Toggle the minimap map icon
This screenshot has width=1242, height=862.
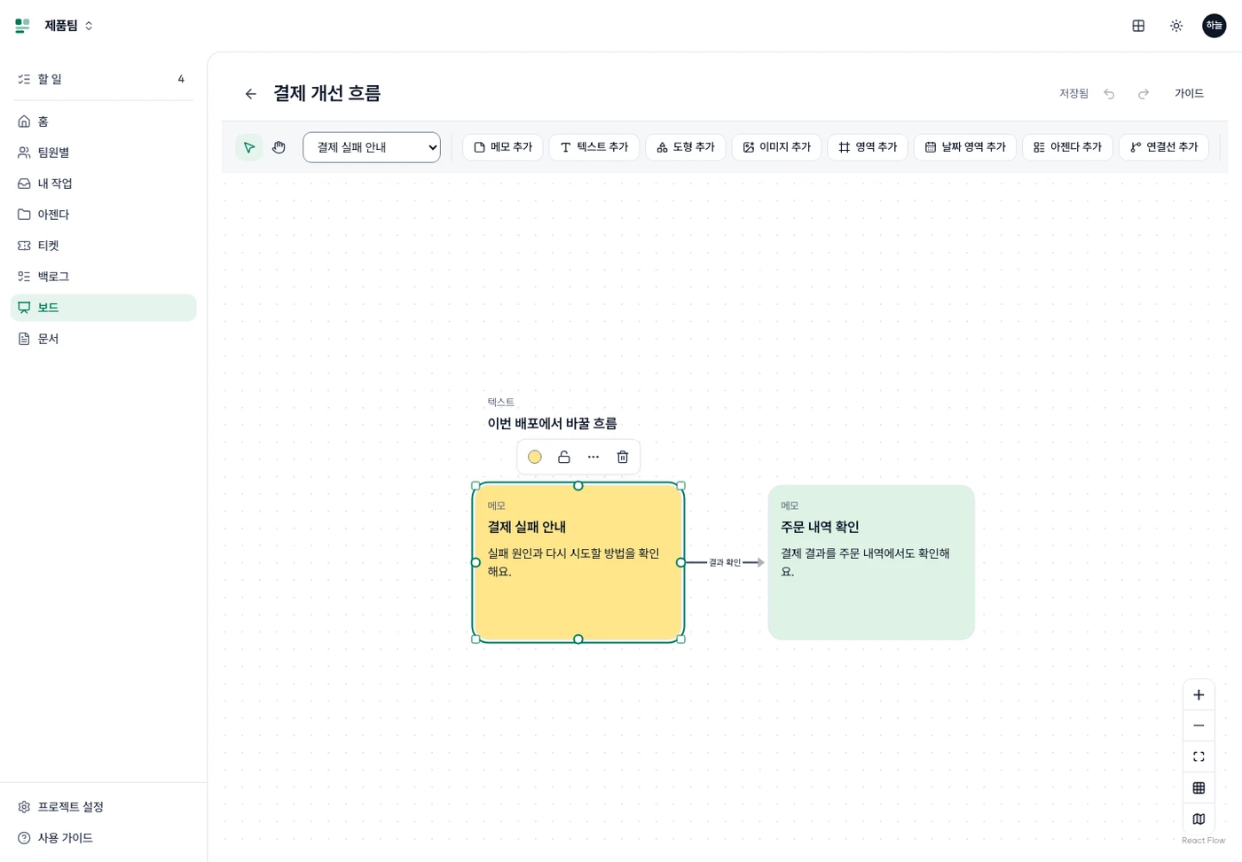(1199, 819)
